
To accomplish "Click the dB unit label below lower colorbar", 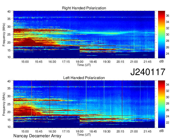I will click(161, 131).
